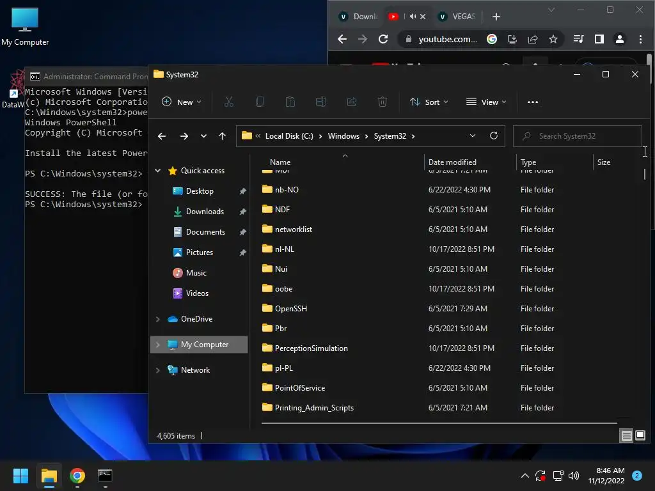Viewport: 655px width, 491px height.
Task: Mute the YouTube tab via its speaker icon
Action: click(x=413, y=16)
